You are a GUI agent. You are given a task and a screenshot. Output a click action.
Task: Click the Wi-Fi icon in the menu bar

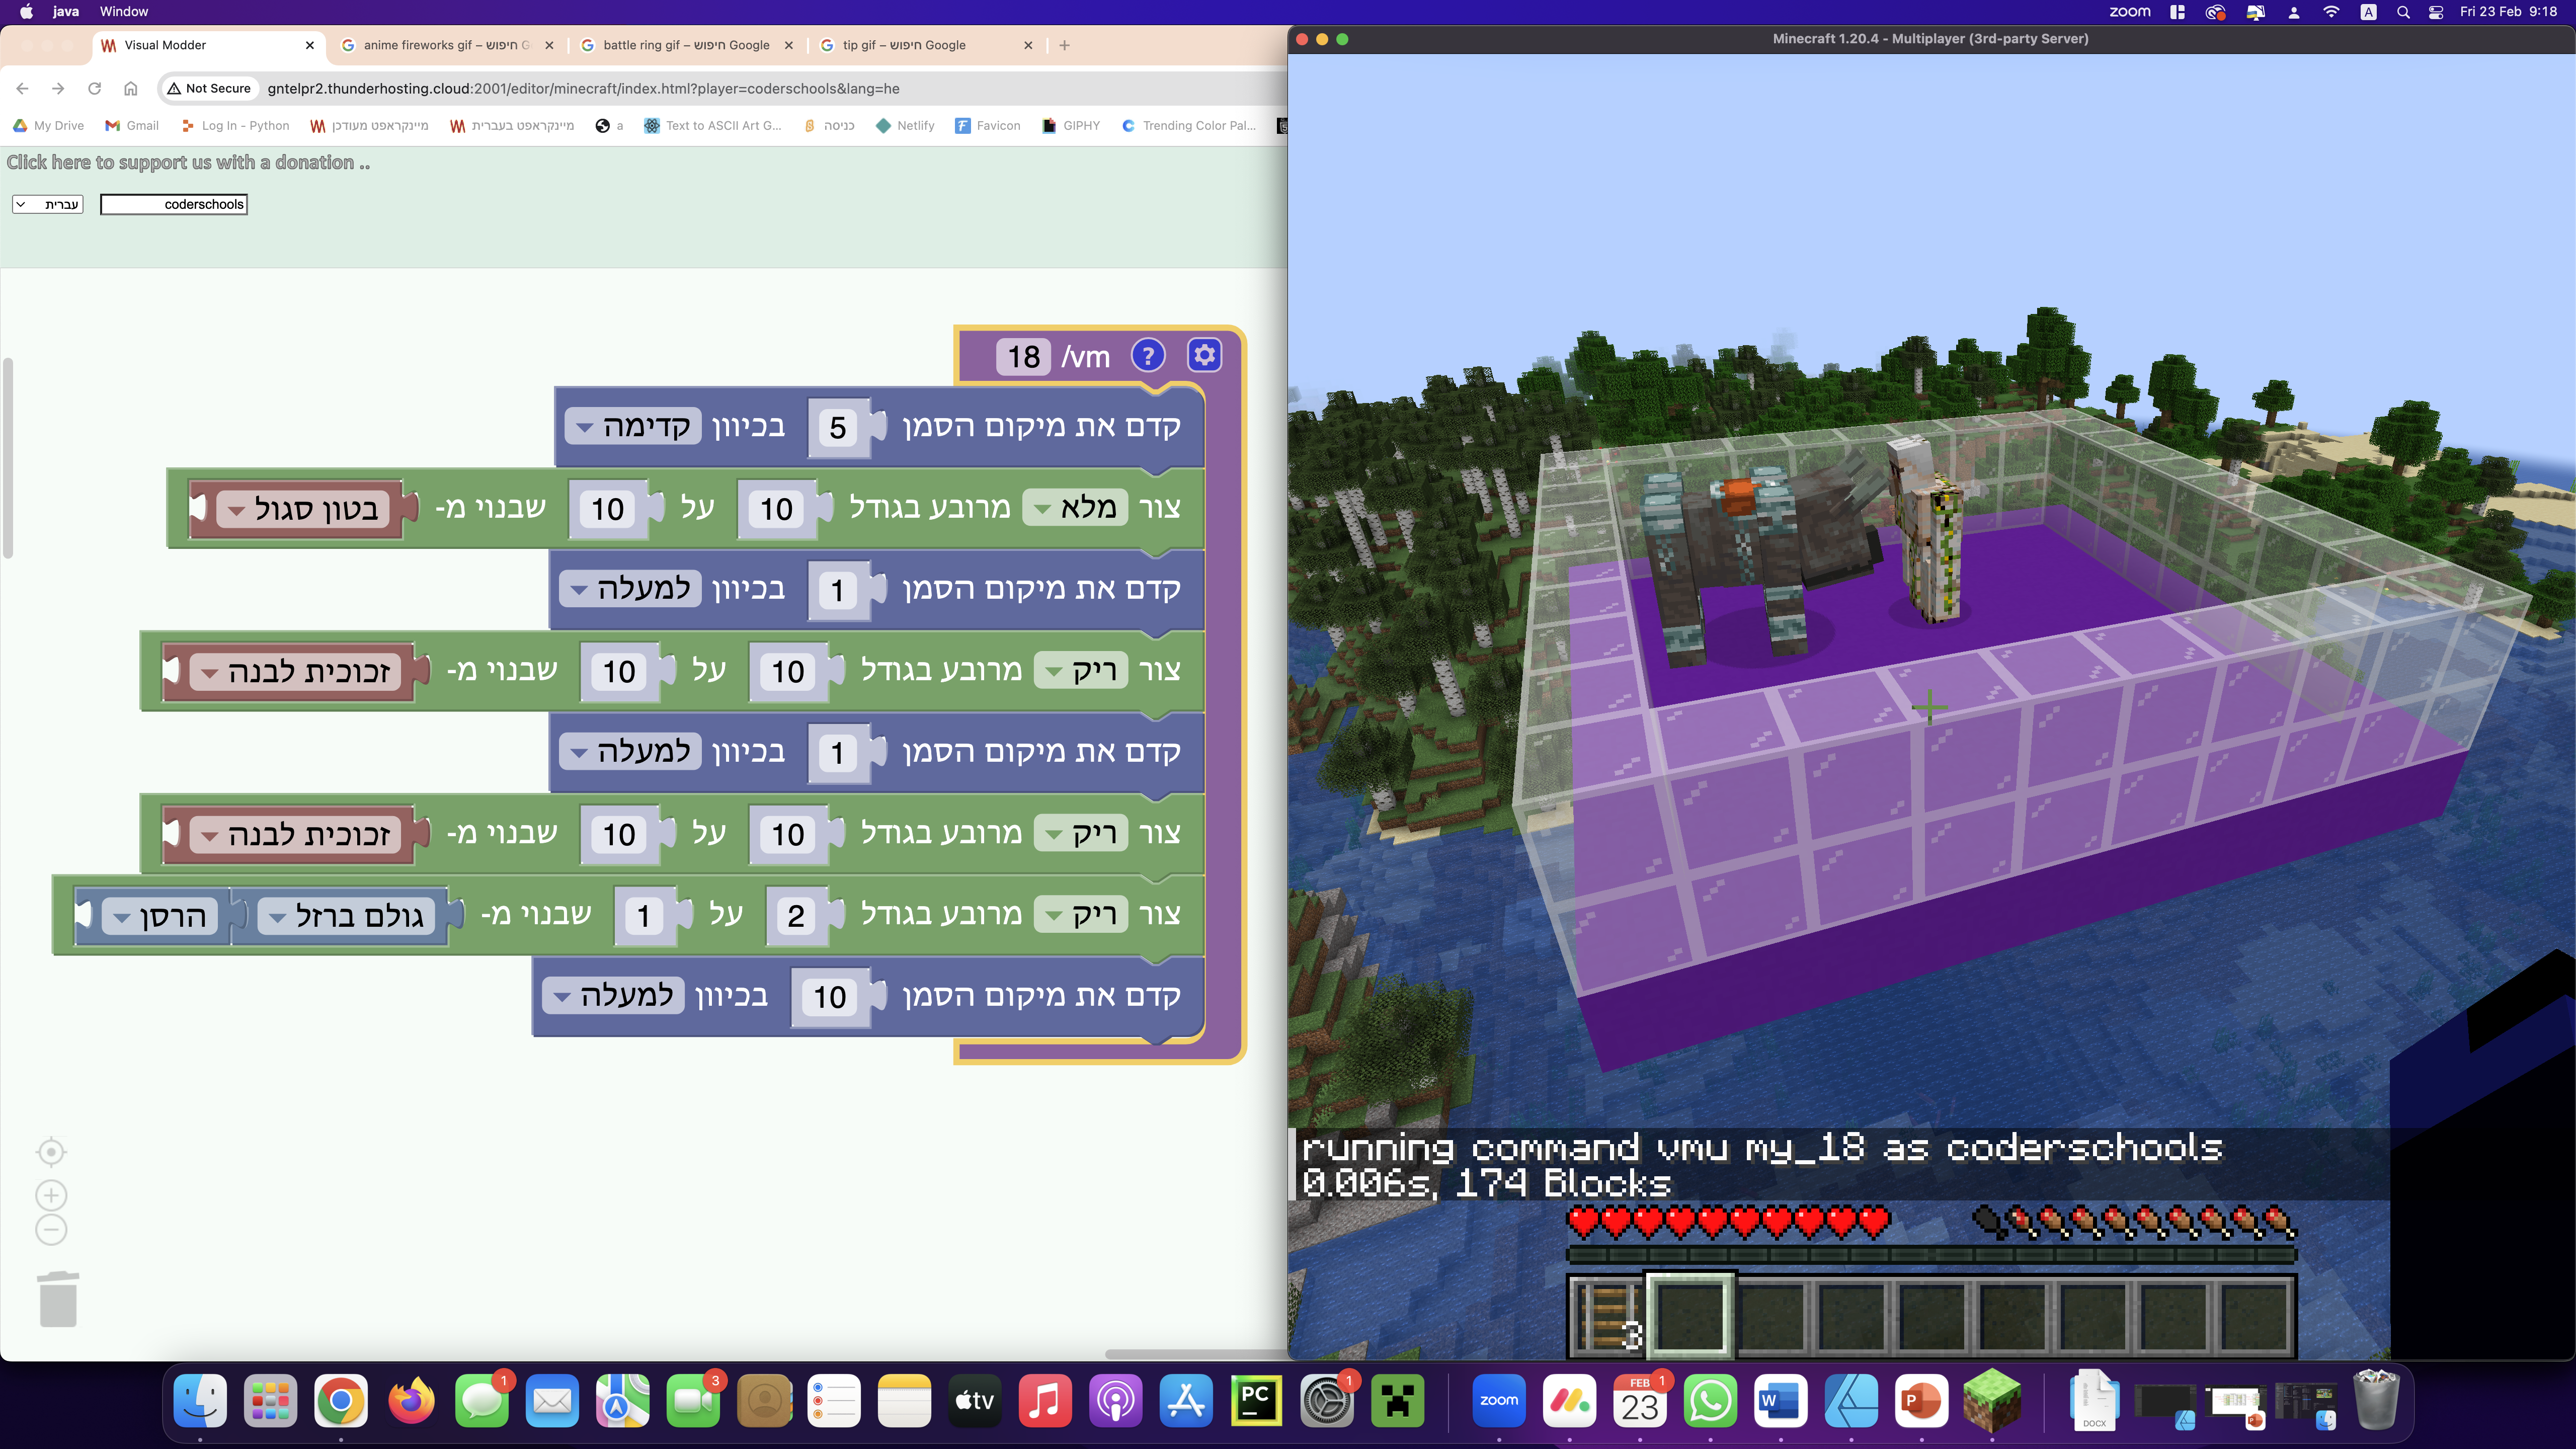(2331, 12)
